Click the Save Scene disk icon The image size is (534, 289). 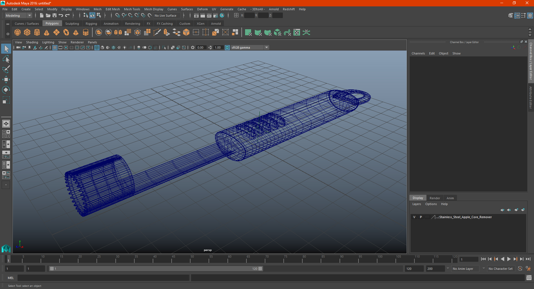click(55, 16)
